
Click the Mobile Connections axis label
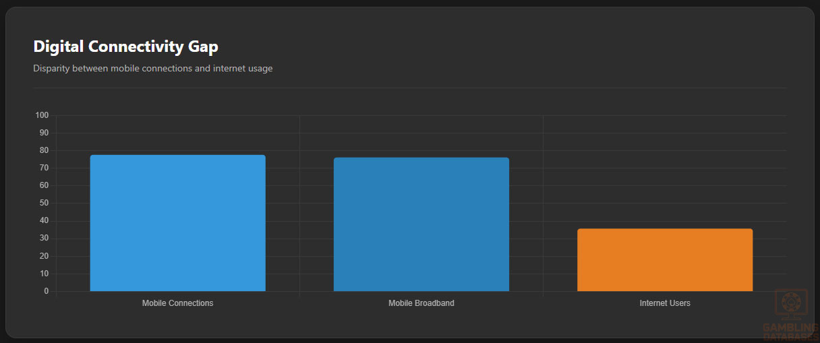[x=177, y=303]
